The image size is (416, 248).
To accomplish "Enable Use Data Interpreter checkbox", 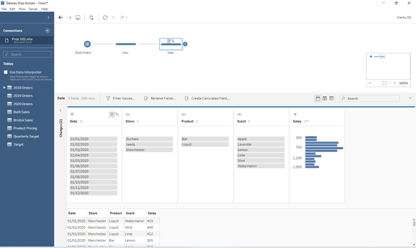I will pos(6,72).
